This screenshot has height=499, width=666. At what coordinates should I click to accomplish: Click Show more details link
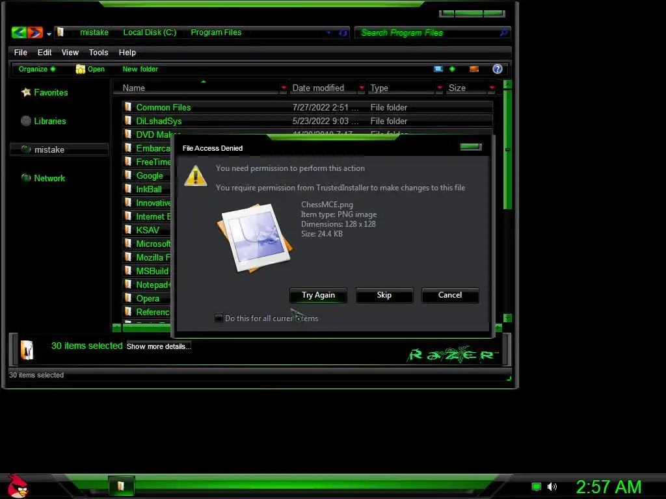coord(159,346)
